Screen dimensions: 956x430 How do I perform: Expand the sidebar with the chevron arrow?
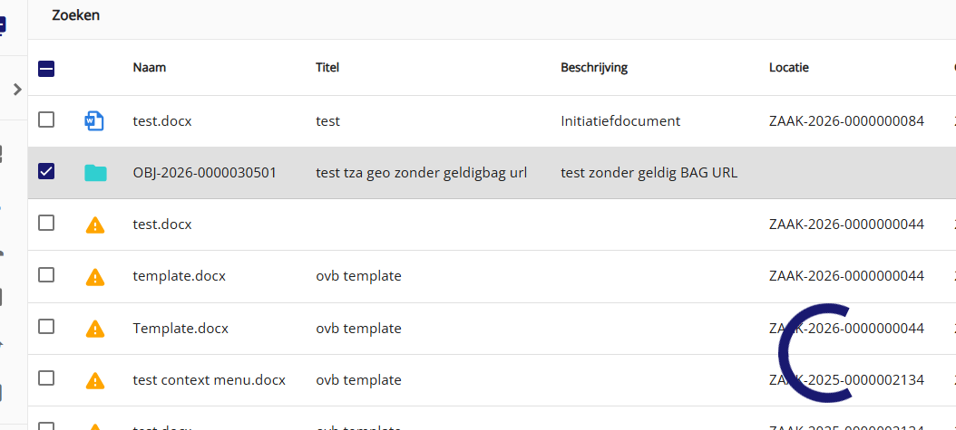16,89
